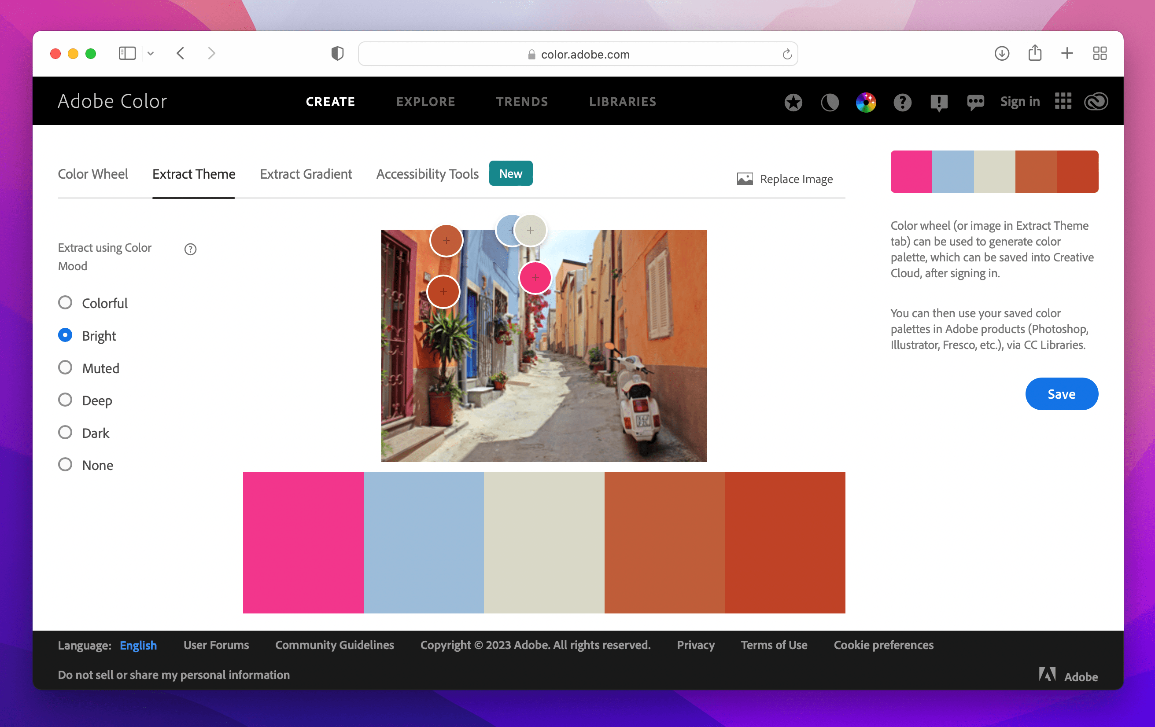
Task: Open the Adobe apps grid icon
Action: pyautogui.click(x=1063, y=102)
